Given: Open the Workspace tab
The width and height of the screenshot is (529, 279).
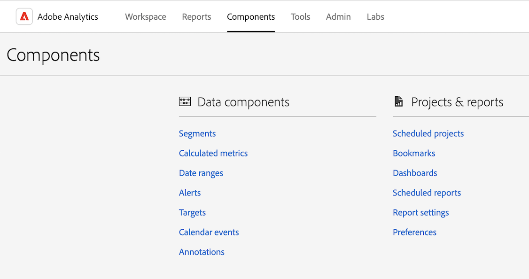Looking at the screenshot, I should click(146, 17).
